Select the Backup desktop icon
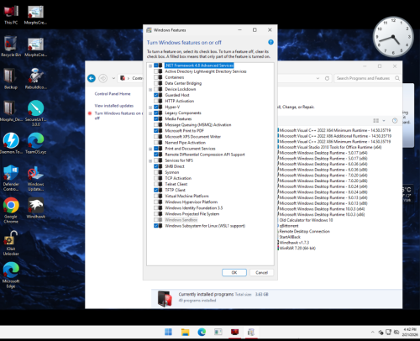 11,79
